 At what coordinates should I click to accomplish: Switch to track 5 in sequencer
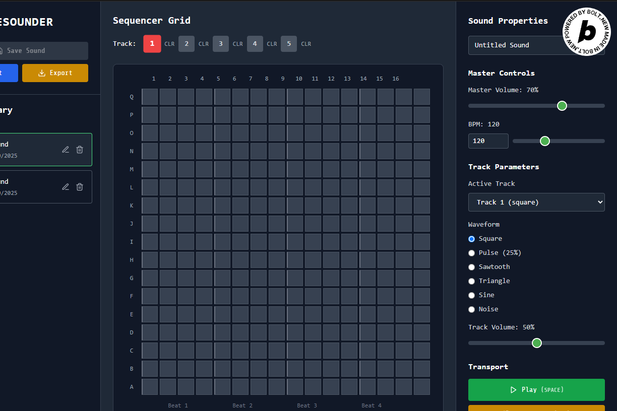[289, 44]
